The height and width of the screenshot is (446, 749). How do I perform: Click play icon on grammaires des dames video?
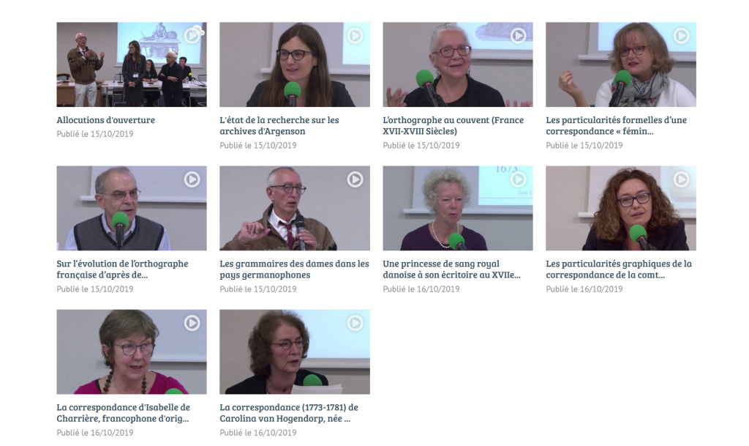[355, 179]
